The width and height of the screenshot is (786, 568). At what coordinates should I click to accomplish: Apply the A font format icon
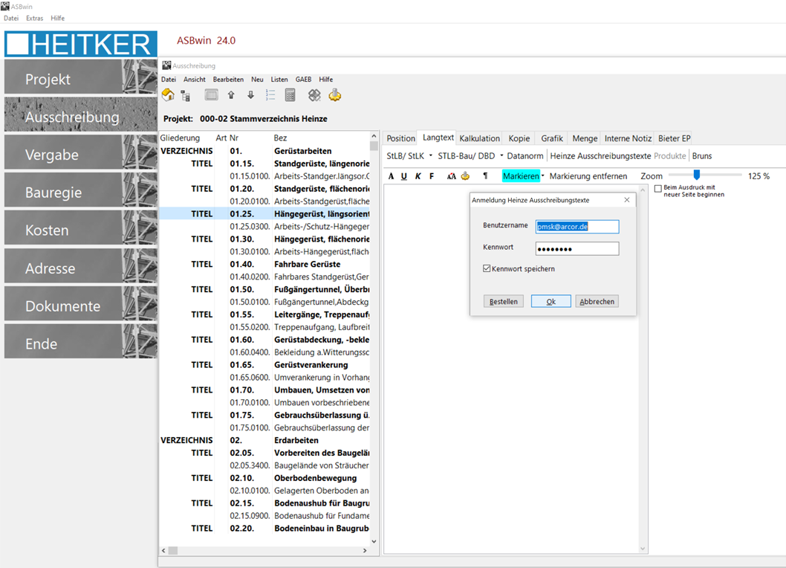click(391, 176)
